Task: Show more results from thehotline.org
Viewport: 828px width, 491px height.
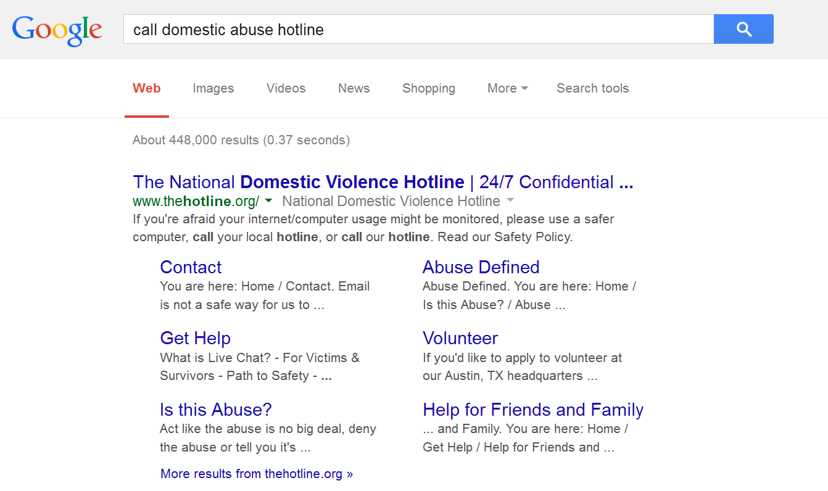Action: (x=257, y=474)
